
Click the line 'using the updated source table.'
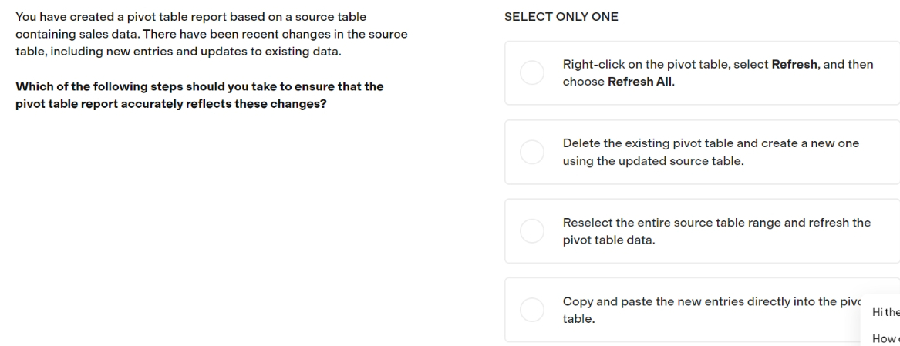(x=653, y=161)
